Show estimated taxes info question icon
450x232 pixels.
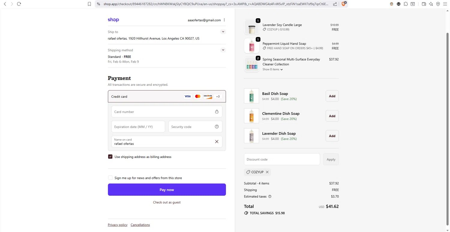click(270, 197)
